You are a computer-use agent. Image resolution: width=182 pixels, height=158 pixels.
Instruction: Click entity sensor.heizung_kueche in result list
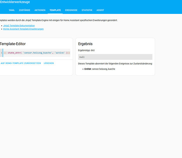coord(104,69)
